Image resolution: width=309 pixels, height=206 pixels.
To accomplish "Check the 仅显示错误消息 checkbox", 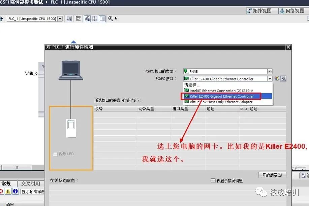I will coord(213,181).
